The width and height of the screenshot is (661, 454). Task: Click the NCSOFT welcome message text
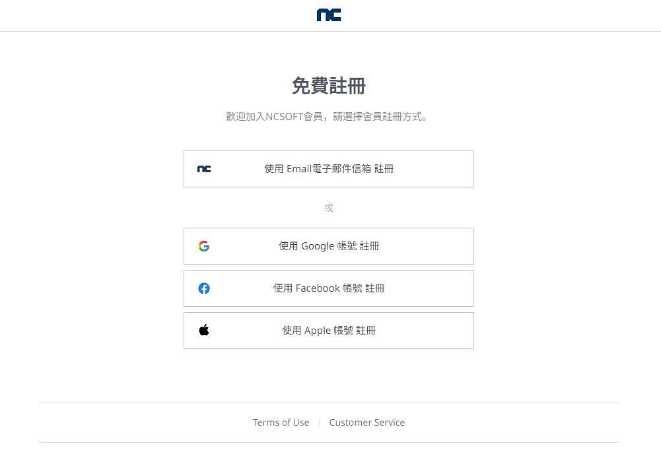coord(328,116)
